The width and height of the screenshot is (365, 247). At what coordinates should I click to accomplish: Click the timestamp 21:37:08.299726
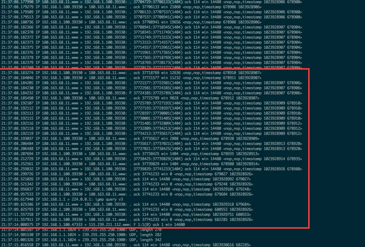point(17,174)
